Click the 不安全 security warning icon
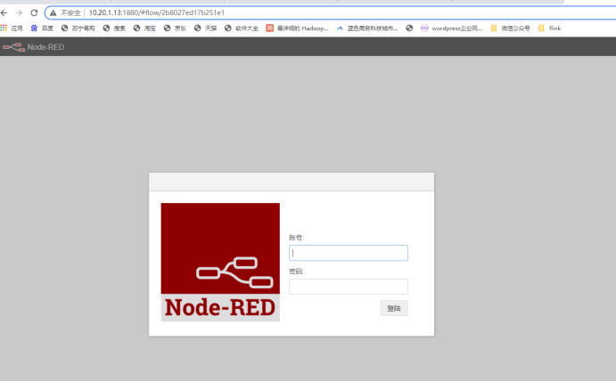 tap(53, 13)
